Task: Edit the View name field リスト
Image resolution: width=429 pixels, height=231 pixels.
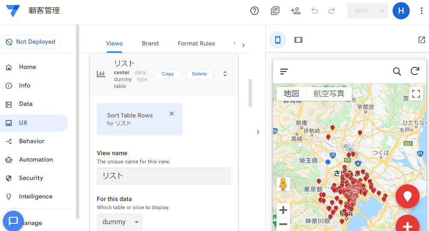Action: [164, 176]
